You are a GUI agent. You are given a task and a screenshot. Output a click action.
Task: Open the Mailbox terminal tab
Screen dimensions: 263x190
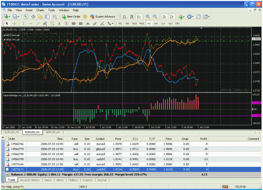(73, 180)
